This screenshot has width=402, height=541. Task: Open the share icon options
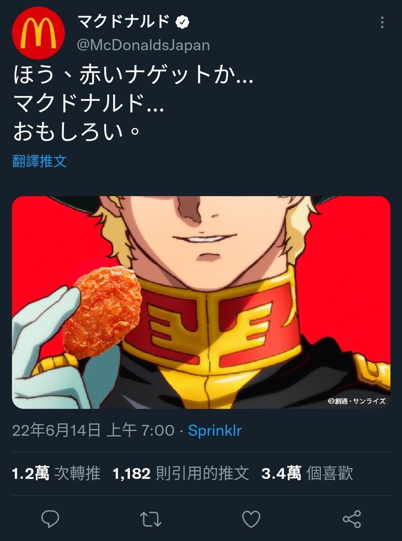point(352,519)
